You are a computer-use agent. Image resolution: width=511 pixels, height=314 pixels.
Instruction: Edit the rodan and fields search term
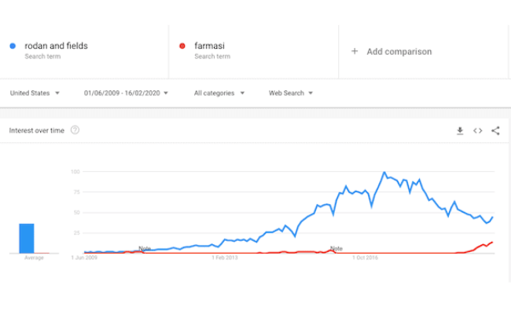tap(56, 46)
